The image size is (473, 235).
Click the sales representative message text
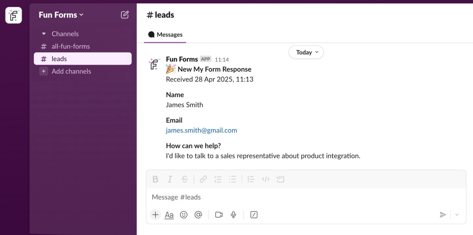[263, 156]
